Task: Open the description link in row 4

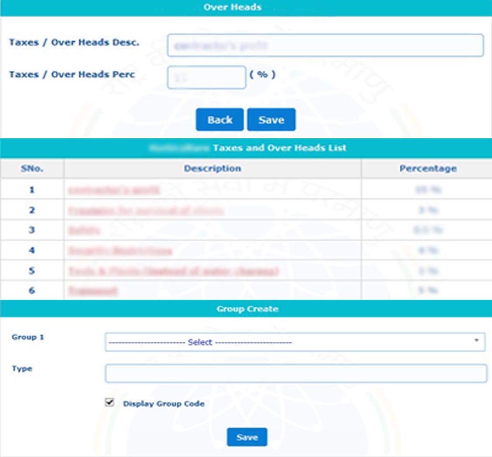Action: 120,251
